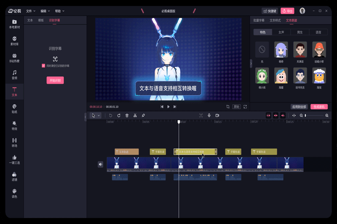337x224 pixels.
Task: Uncheck the 同时清空已识别的字幕 checkbox
Action: pyautogui.click(x=43, y=66)
